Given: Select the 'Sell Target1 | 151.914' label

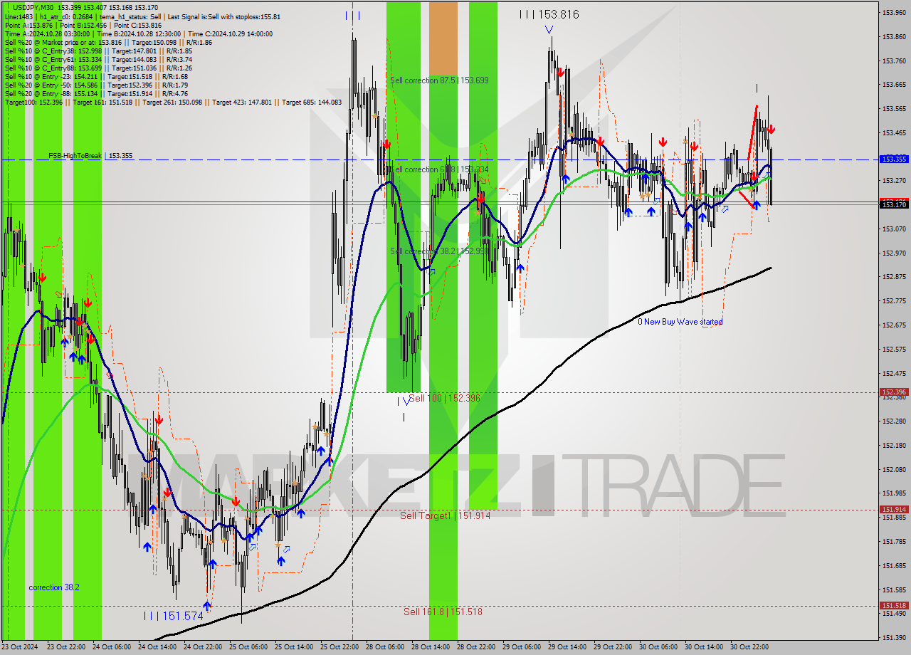Looking at the screenshot, I should (x=445, y=515).
